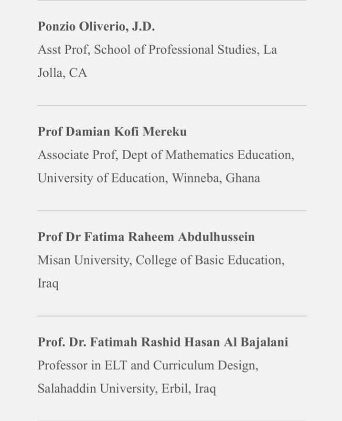Click the Misan University, College of Basic Education line
The width and height of the screenshot is (342, 421).
[161, 260]
